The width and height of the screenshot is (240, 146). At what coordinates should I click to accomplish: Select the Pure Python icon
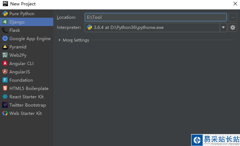click(5, 14)
